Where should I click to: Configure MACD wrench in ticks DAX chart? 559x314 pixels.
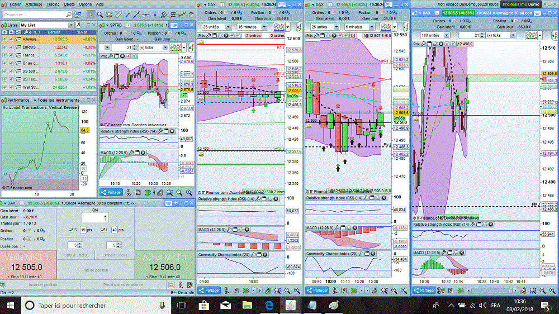pyautogui.click(x=444, y=253)
